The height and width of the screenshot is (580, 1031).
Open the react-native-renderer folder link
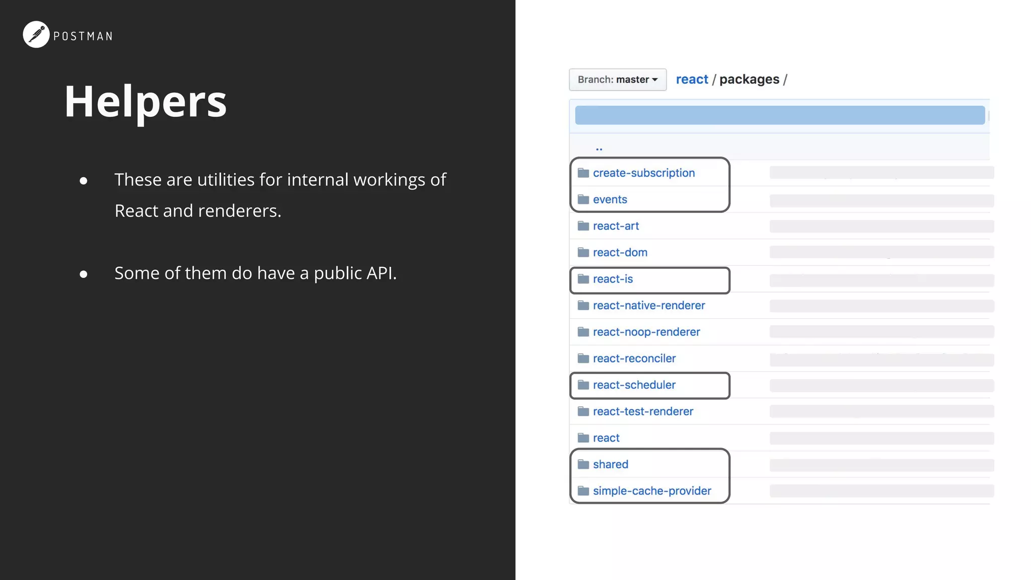(649, 305)
